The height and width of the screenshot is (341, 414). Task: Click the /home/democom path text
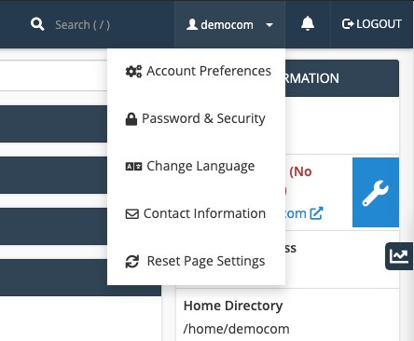236,329
